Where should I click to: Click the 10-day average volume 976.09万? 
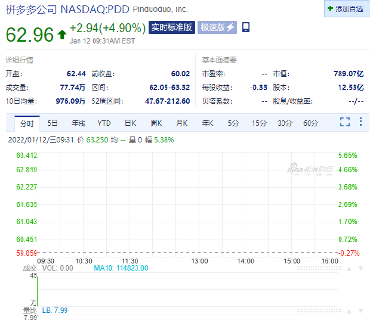pyautogui.click(x=70, y=101)
